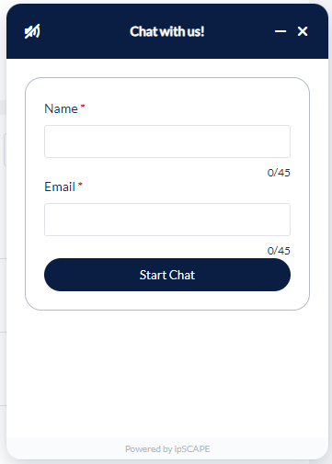Screen dimensions: 332x464
Task: Unmute notifications via crossed speaker icon
Action: [x=32, y=31]
